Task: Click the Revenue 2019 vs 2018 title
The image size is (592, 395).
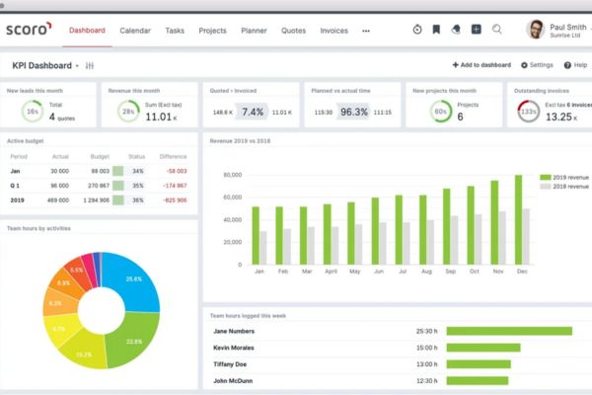Action: [x=240, y=141]
